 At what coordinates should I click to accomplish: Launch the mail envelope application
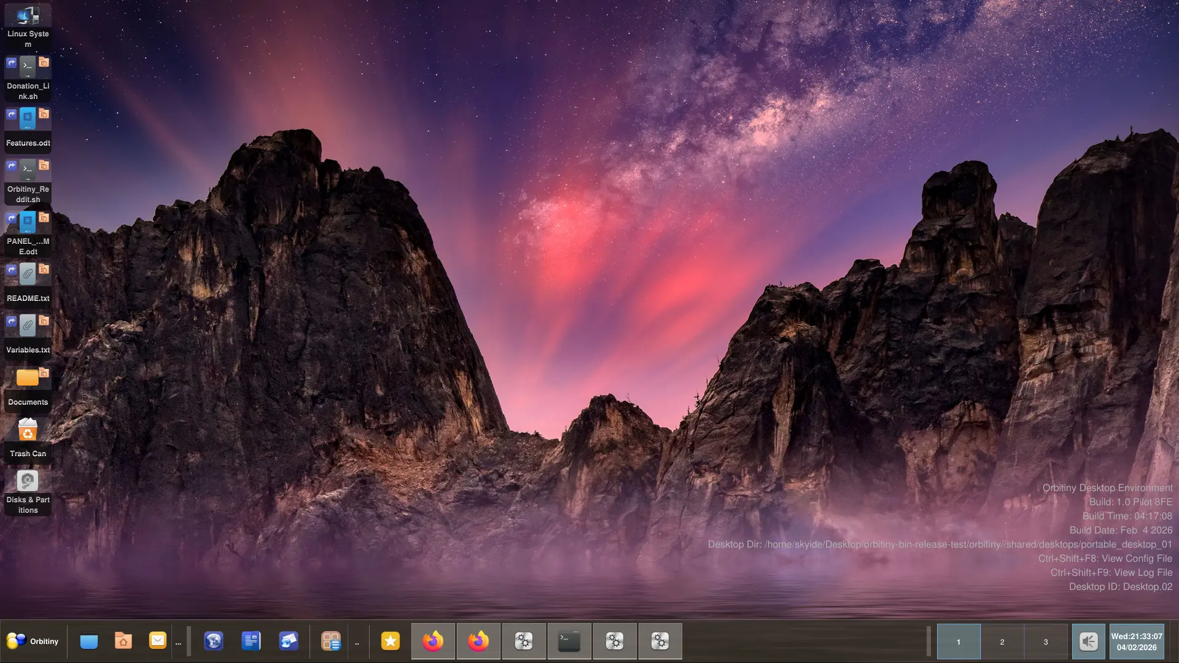[158, 641]
